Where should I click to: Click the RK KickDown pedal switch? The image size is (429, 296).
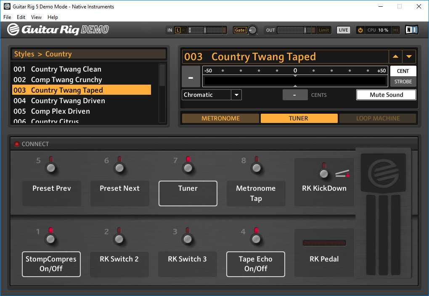point(324,173)
